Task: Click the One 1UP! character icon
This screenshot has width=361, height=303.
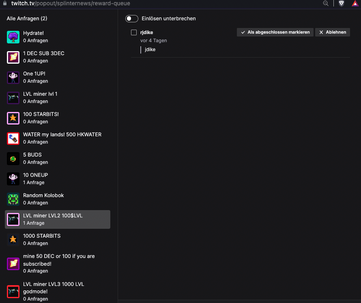Action: [x=13, y=77]
